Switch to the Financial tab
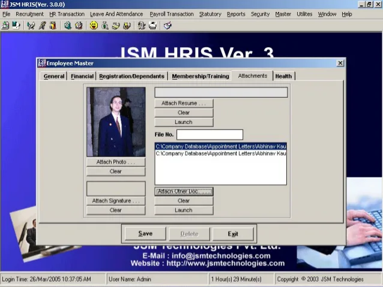This screenshot has height=287, width=383. click(82, 76)
